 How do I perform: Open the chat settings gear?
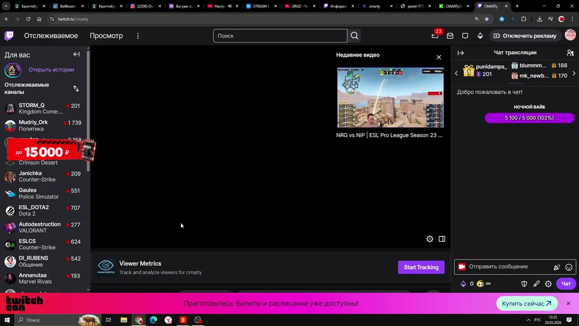[x=548, y=284]
